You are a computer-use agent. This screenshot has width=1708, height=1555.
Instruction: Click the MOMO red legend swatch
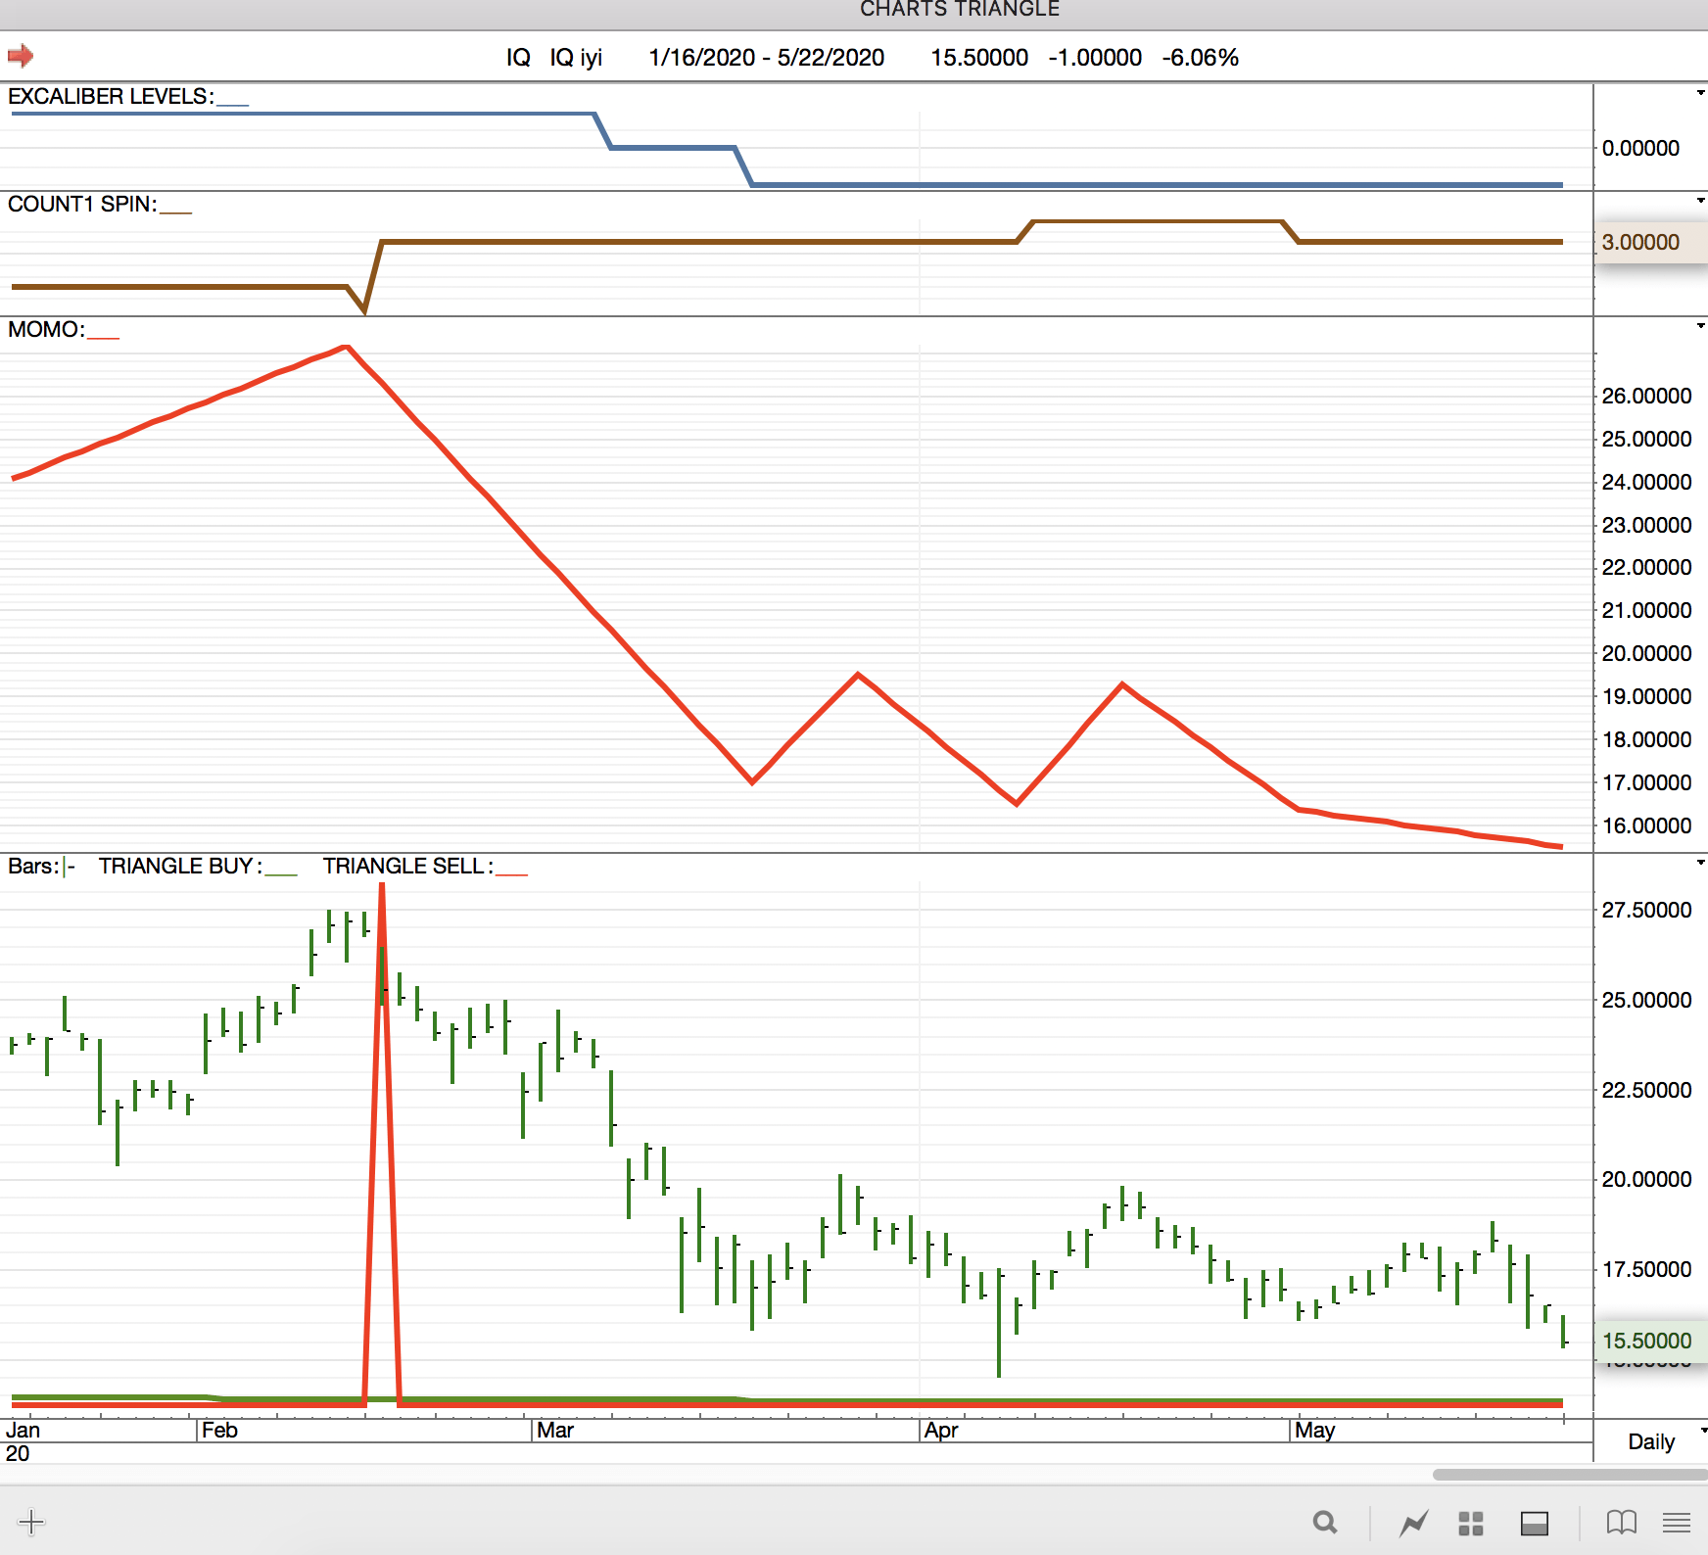point(103,336)
